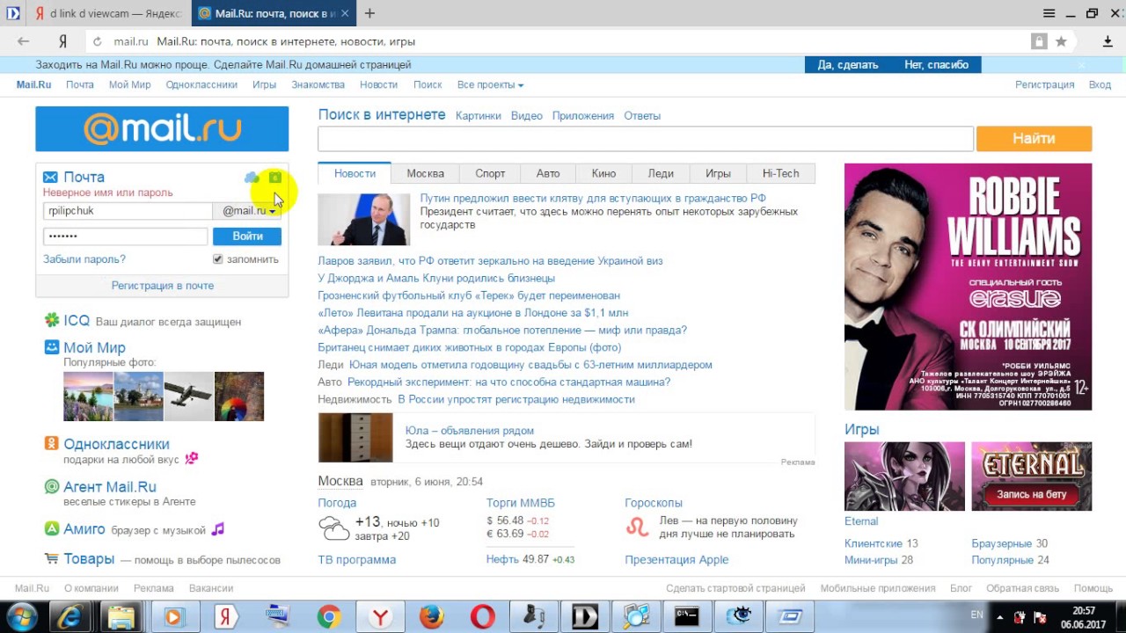This screenshot has width=1126, height=633.
Task: Close the homepage suggestion notification bar
Action: pos(1082,65)
